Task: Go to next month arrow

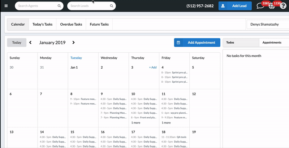Action: (74, 43)
